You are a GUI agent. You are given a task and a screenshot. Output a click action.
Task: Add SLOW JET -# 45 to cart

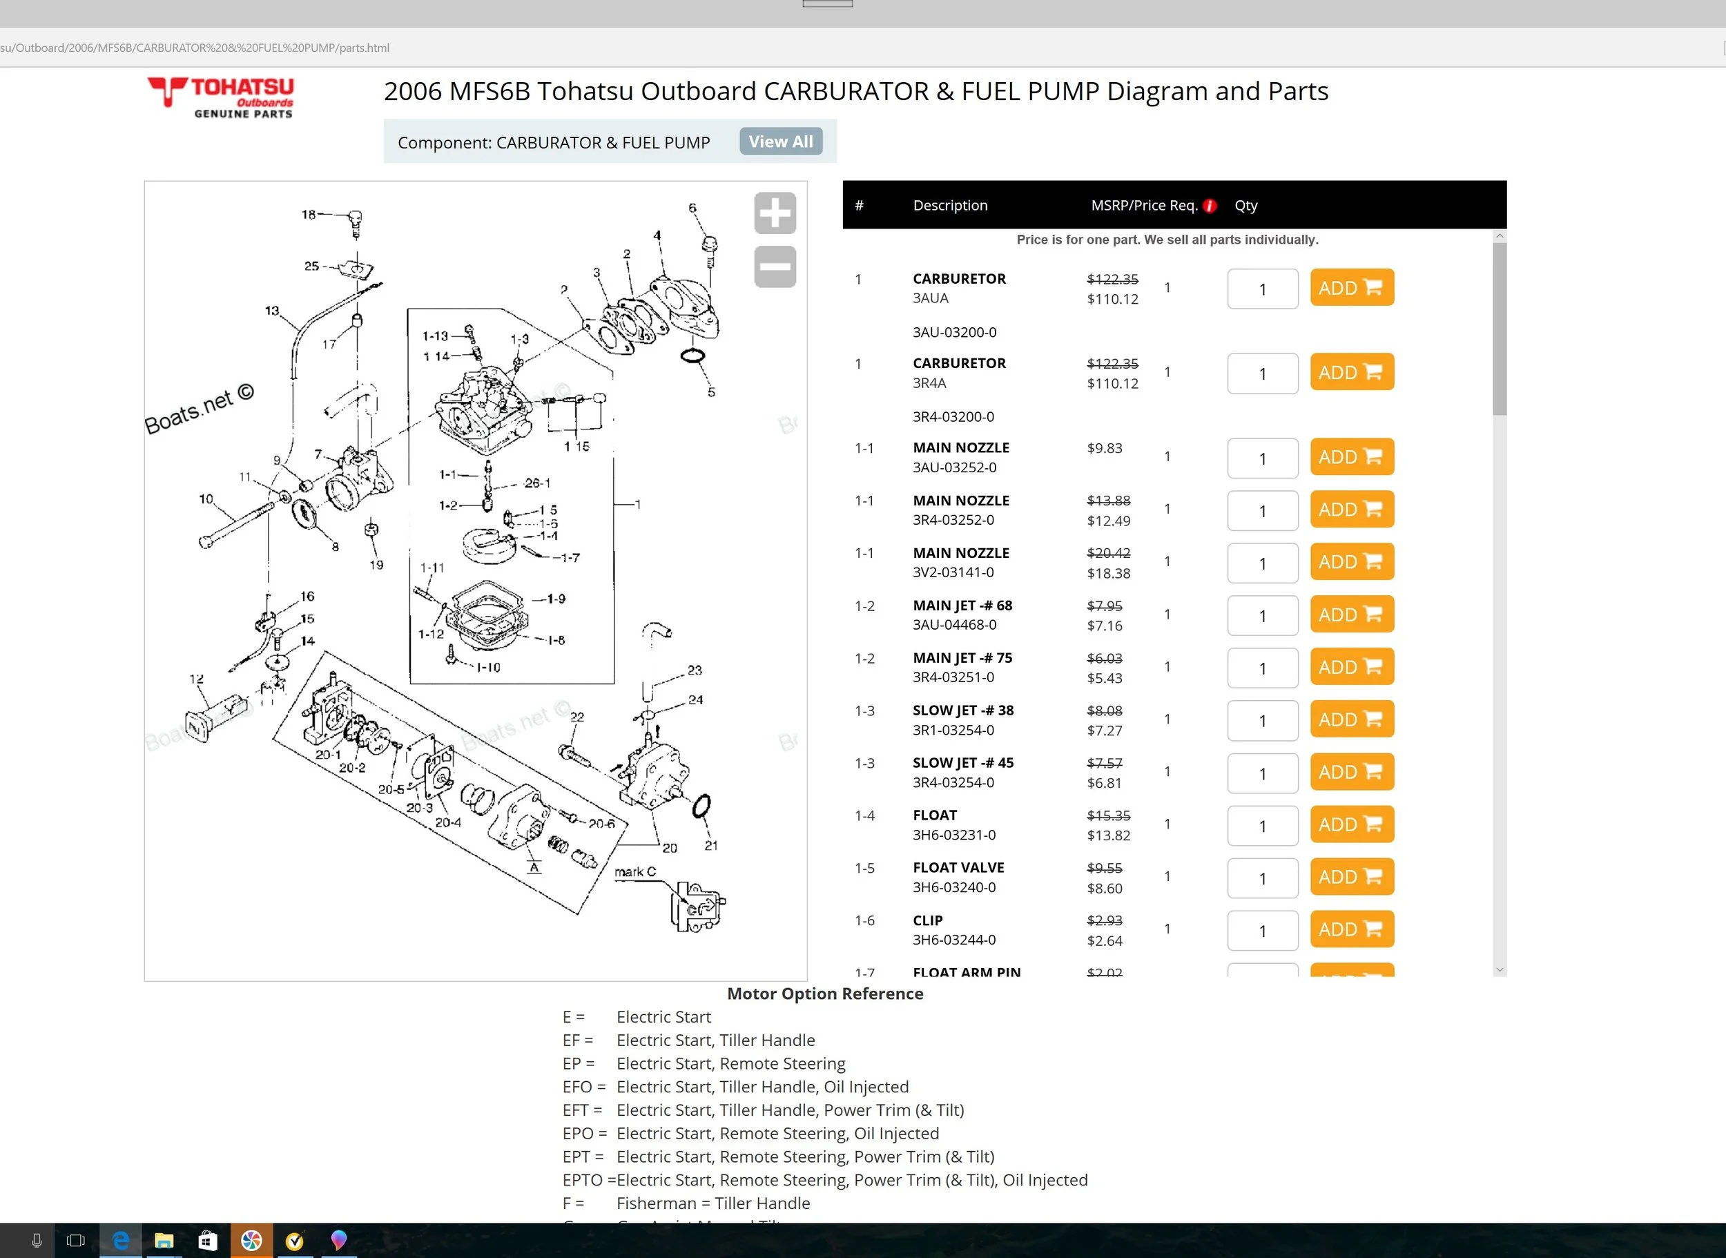coord(1351,772)
